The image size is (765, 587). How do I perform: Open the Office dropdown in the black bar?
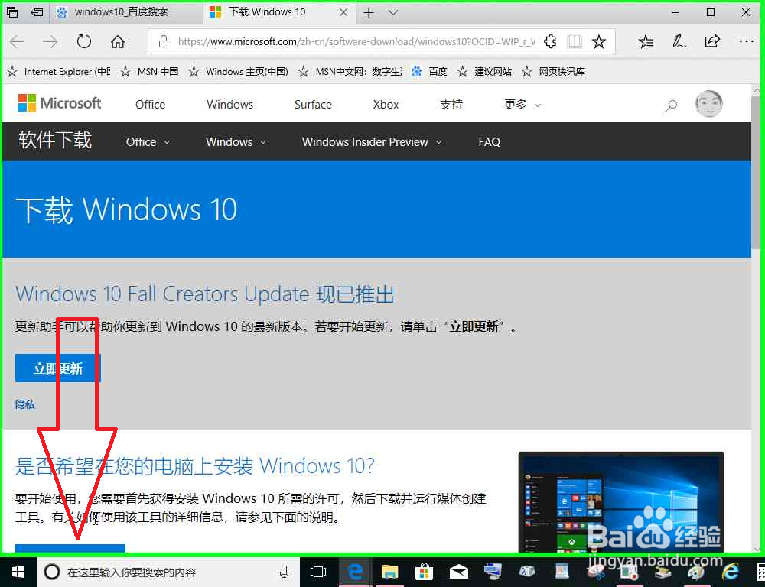pos(147,141)
